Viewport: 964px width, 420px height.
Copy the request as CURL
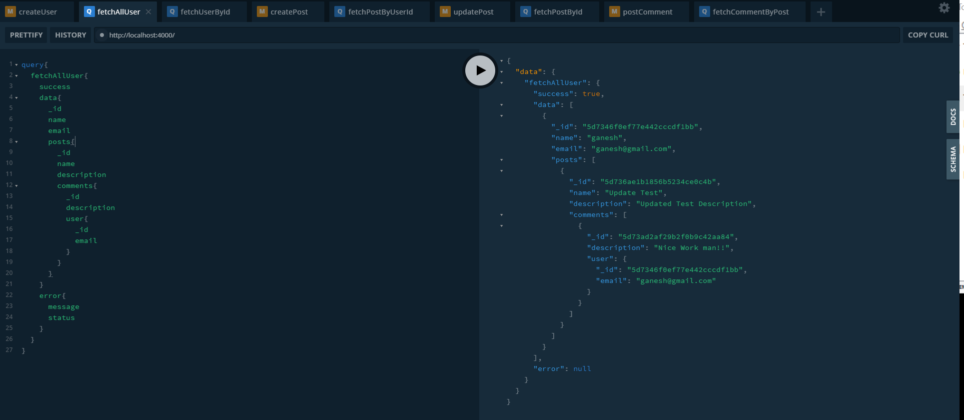pyautogui.click(x=928, y=35)
